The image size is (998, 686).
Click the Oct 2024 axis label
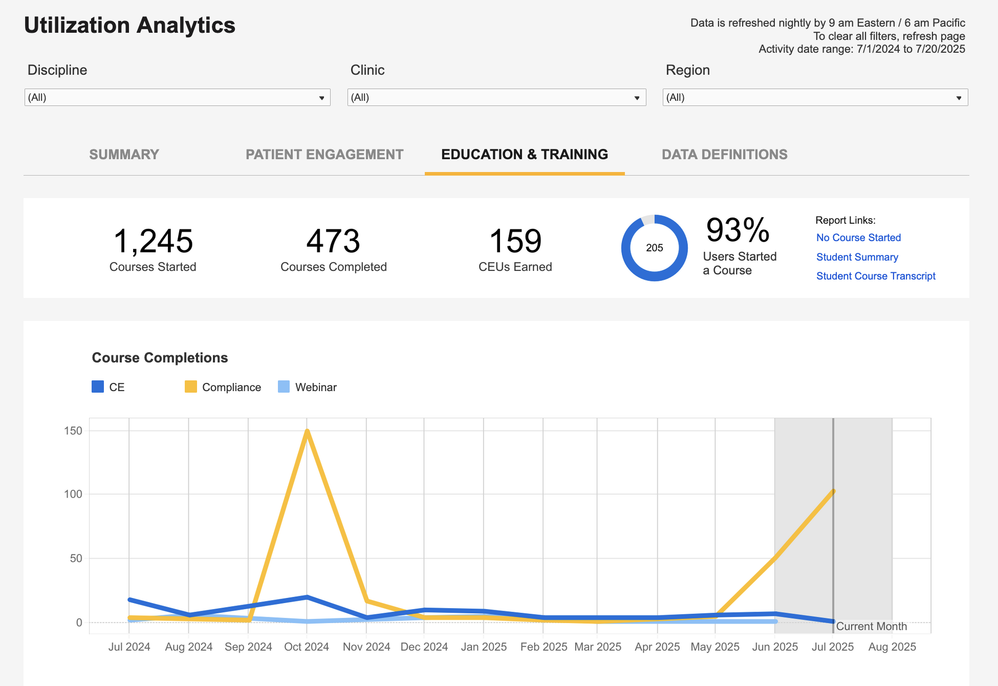pyautogui.click(x=307, y=647)
